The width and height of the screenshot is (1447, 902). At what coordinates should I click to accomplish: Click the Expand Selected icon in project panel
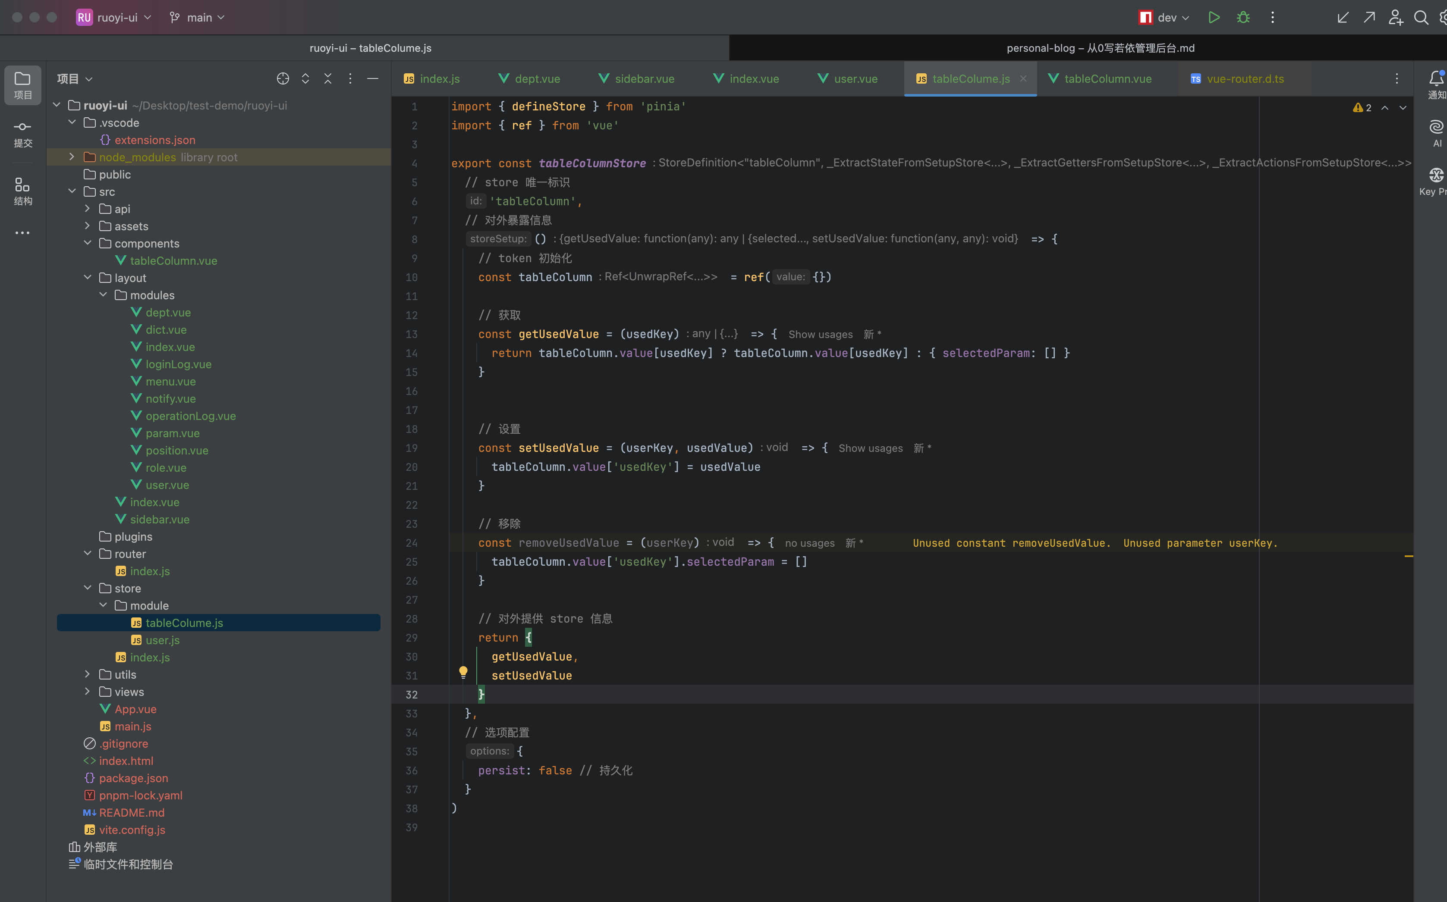(x=305, y=79)
